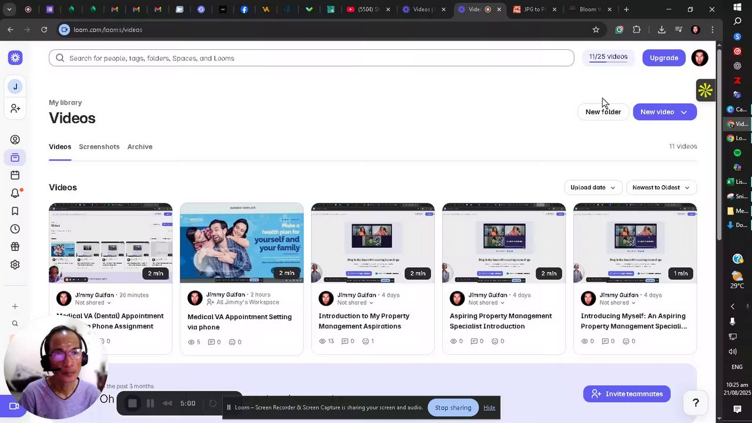Open the J workspace switcher in sidebar
The width and height of the screenshot is (752, 423).
tap(15, 86)
